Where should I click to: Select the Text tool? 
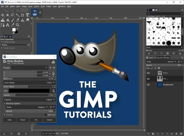click(8, 25)
